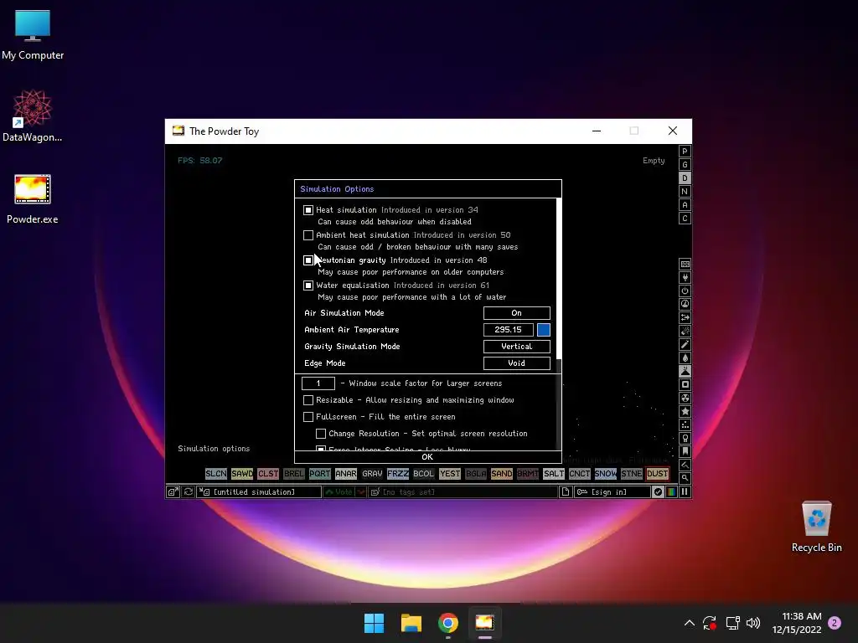This screenshot has height=643, width=858.
Task: Open the Special star category icon
Action: tap(685, 411)
